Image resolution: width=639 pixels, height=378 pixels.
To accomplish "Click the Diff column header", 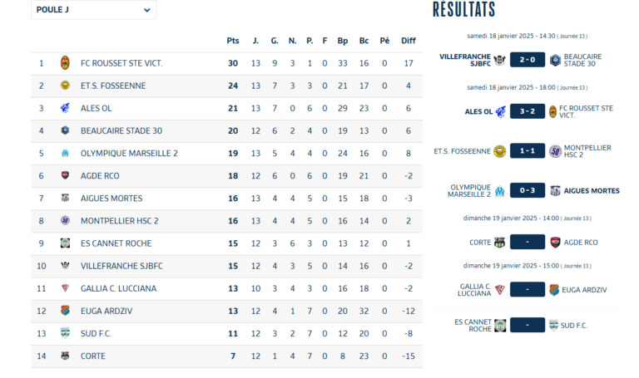I will 409,41.
